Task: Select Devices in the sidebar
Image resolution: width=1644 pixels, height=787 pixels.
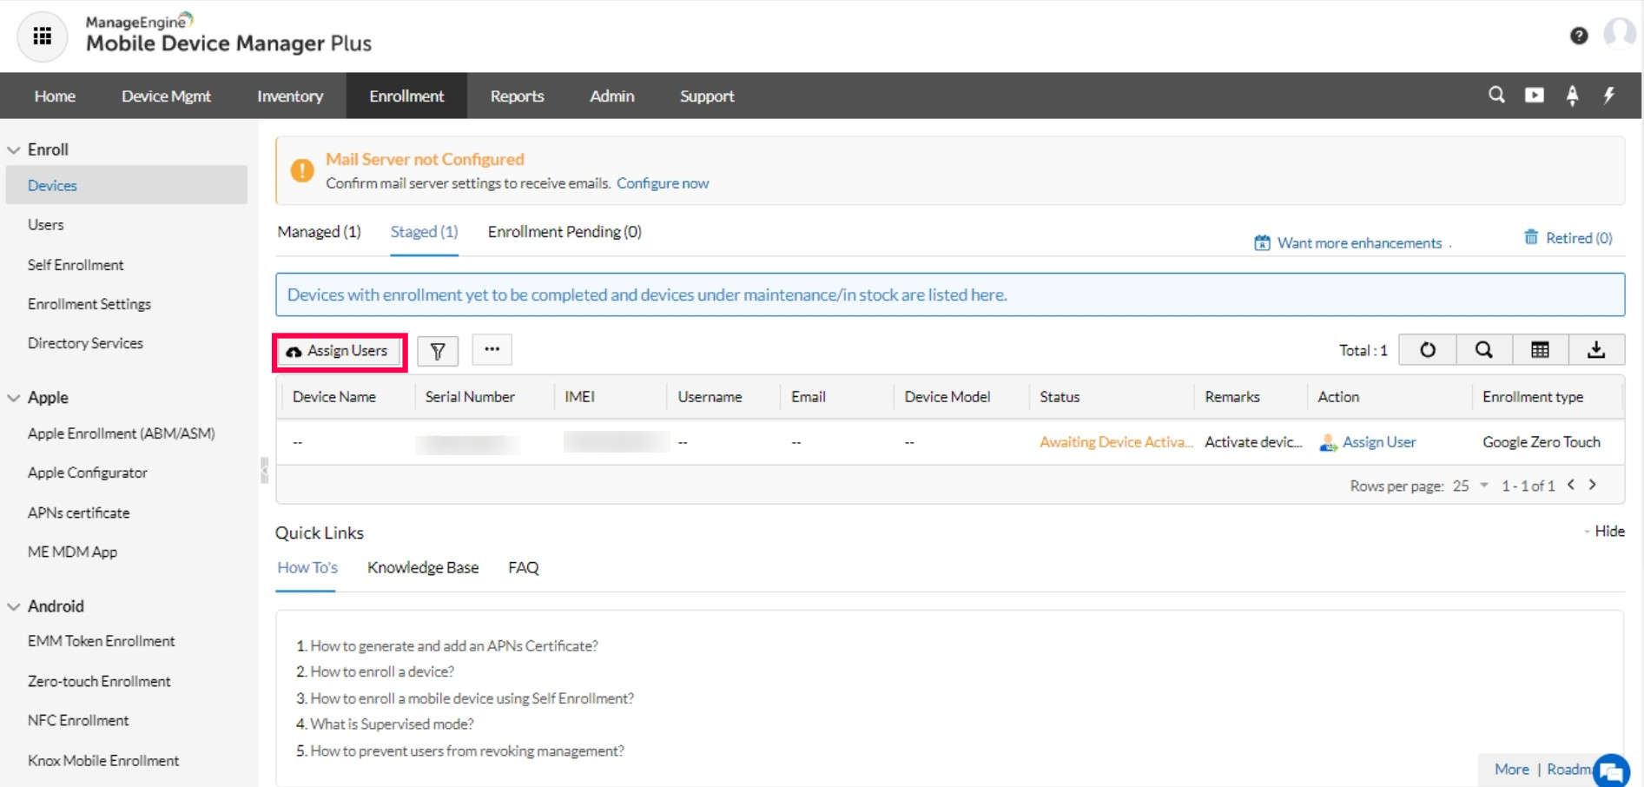Action: tap(127, 185)
